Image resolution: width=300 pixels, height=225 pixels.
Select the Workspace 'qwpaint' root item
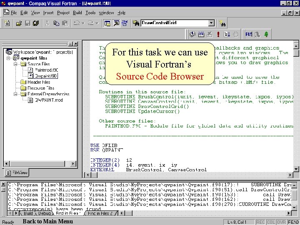(x=43, y=52)
